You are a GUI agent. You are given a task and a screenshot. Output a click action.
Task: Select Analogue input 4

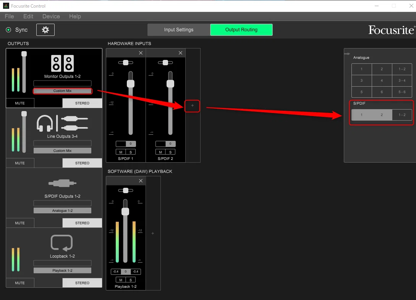click(x=382, y=81)
